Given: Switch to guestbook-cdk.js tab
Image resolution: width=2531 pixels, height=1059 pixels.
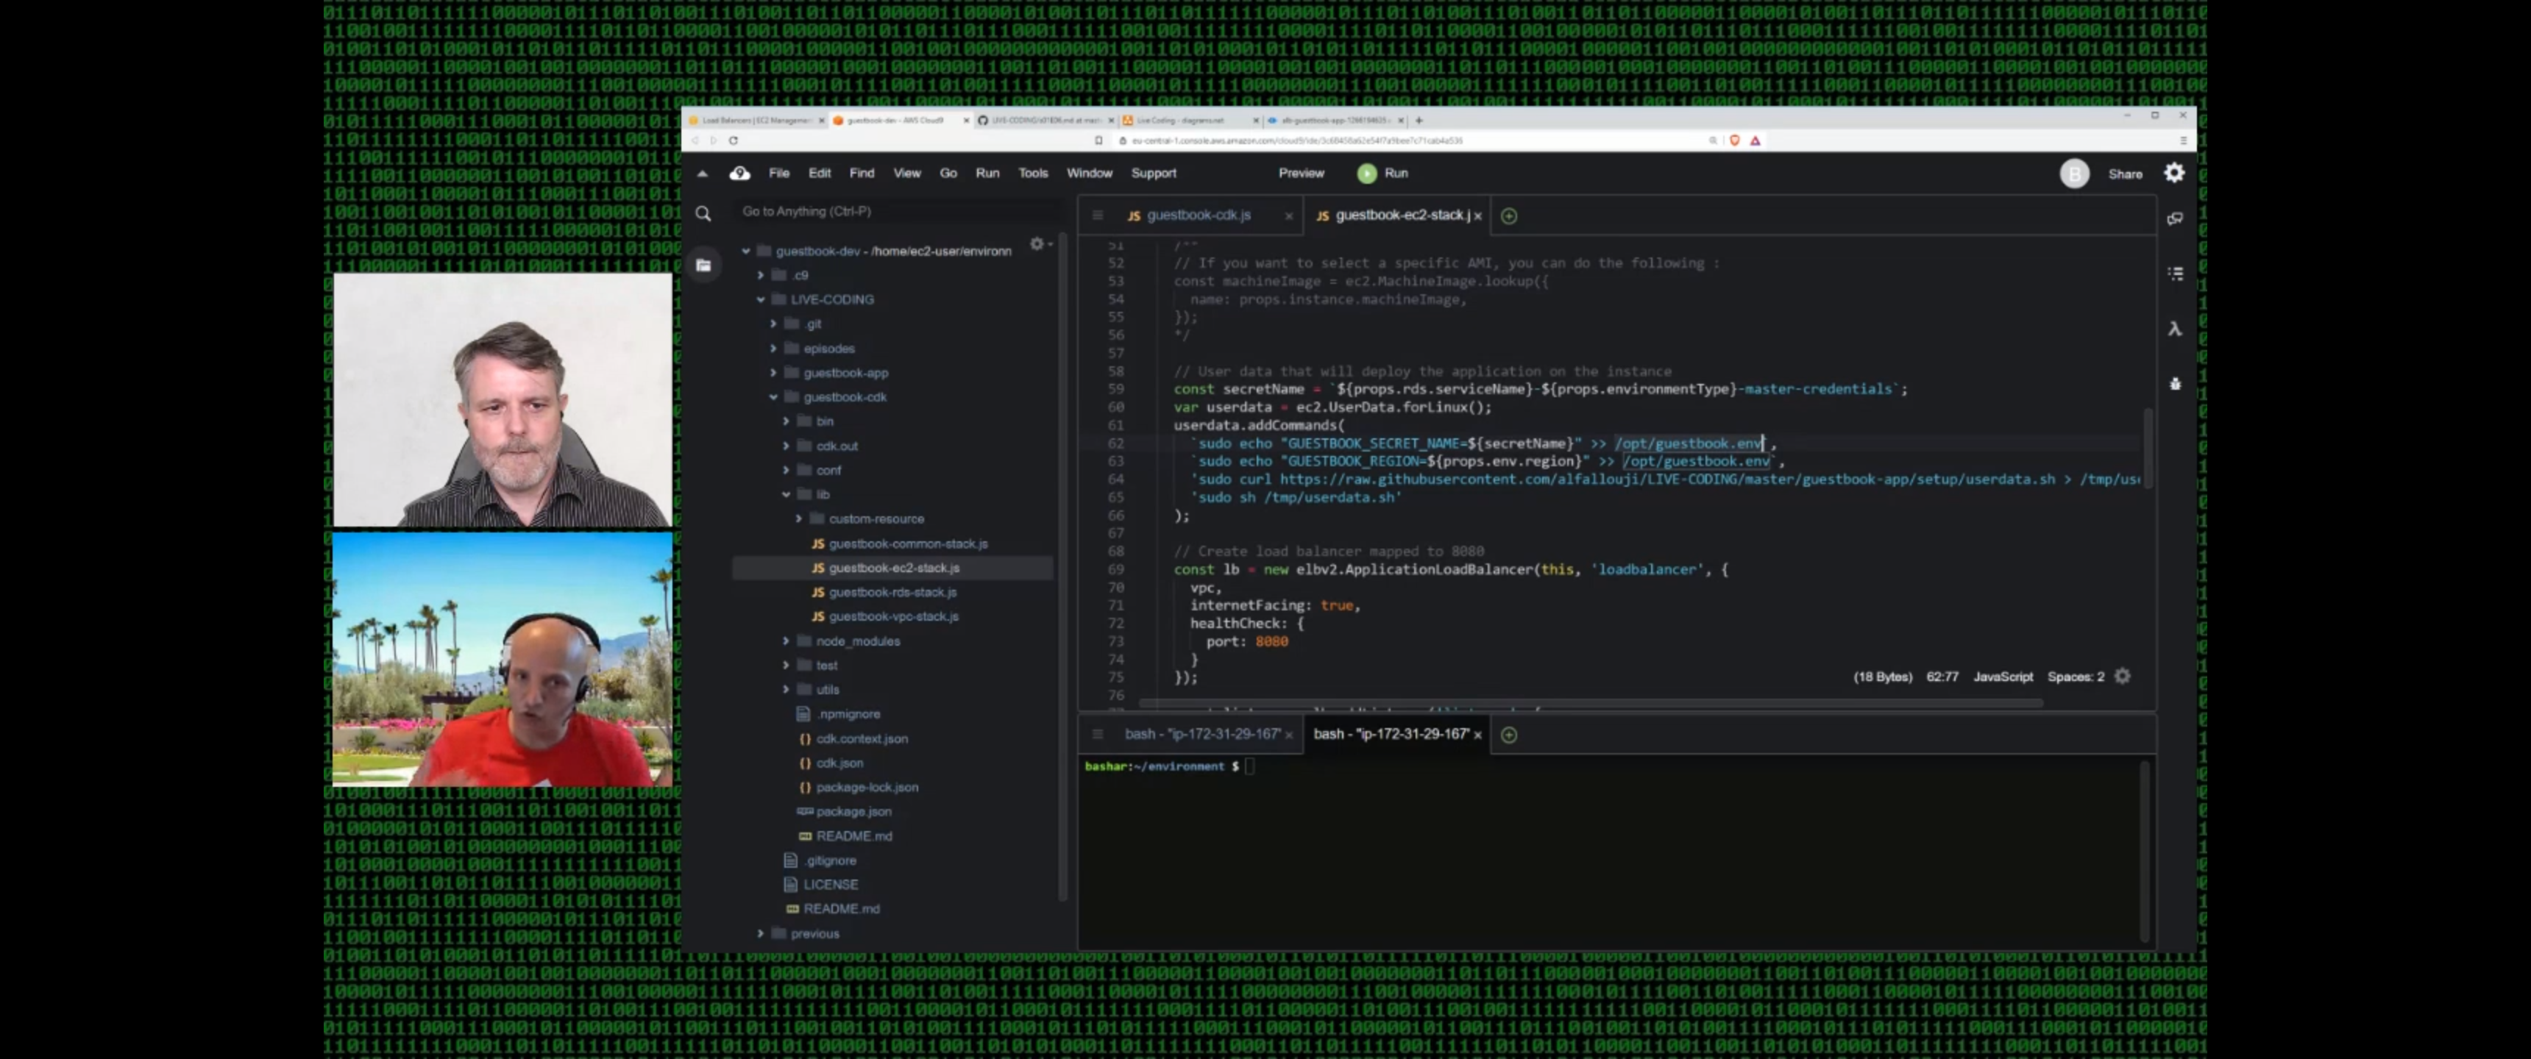Looking at the screenshot, I should point(1198,215).
